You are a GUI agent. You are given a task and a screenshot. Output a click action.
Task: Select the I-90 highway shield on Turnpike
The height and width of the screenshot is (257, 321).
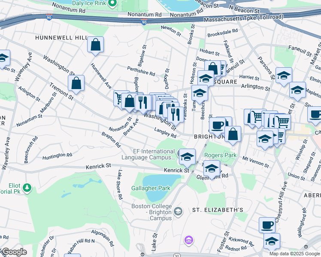pos(49,17)
